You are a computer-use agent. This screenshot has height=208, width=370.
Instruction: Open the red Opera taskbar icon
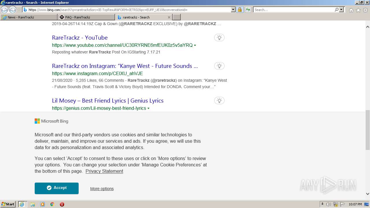62,204
